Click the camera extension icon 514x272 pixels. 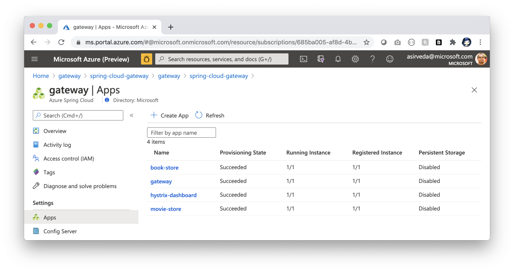click(x=397, y=42)
